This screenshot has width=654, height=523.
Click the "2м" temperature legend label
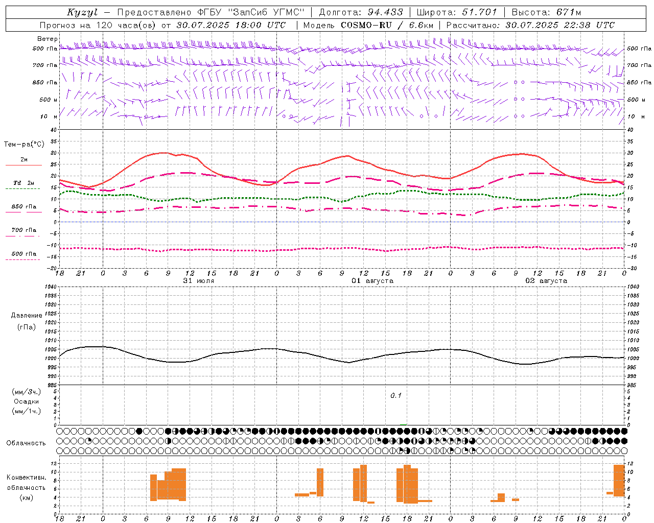pyautogui.click(x=24, y=160)
